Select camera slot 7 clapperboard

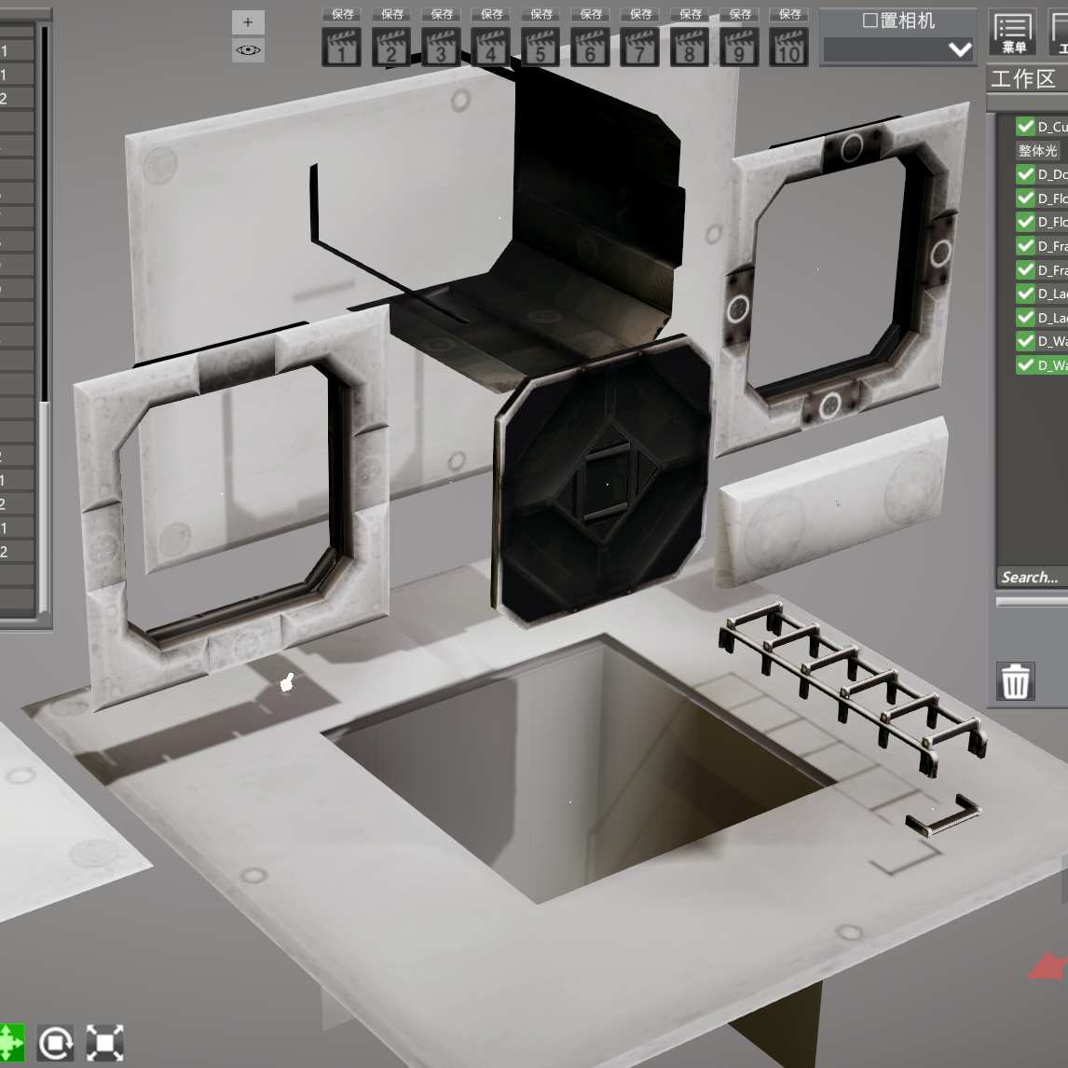click(x=639, y=47)
